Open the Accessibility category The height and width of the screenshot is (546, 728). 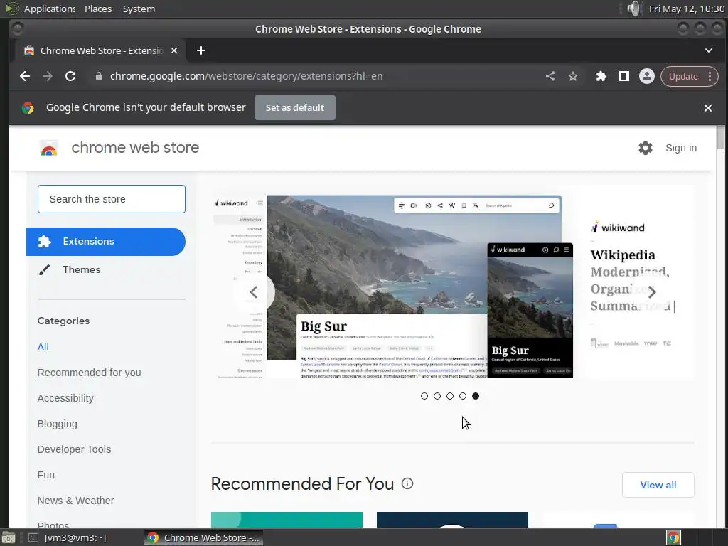click(65, 398)
